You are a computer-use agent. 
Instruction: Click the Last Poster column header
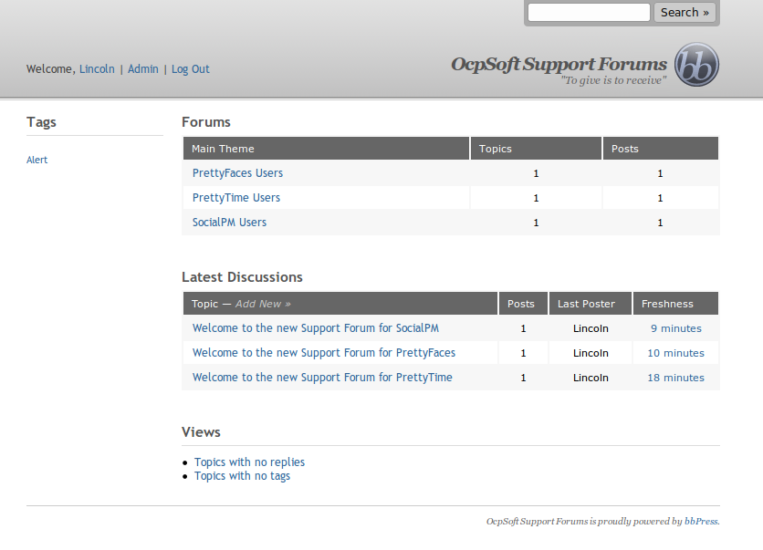[x=591, y=304]
